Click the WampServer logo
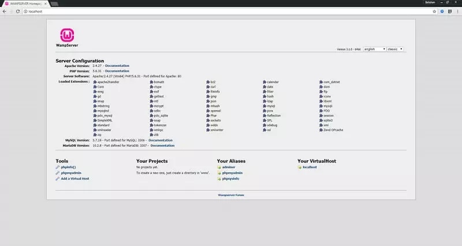The width and height of the screenshot is (462, 246). 69,36
